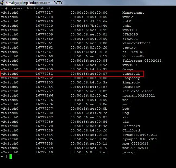The width and height of the screenshot is (176, 168).
Task: Click the tancredi entry
Action: coord(131,74)
